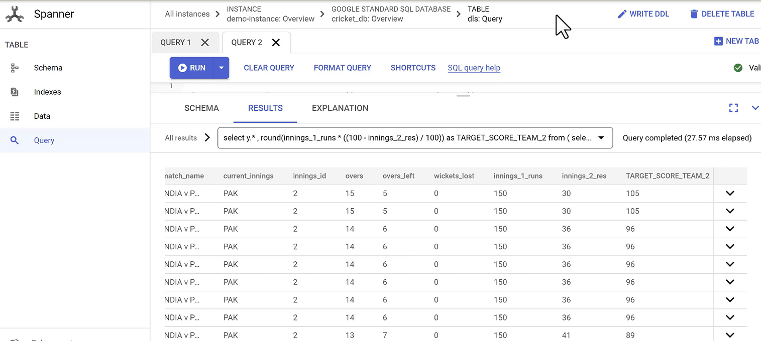The width and height of the screenshot is (761, 341).
Task: Open the RUN options dropdown arrow
Action: [x=222, y=68]
